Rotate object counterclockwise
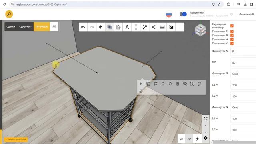 point(163,84)
